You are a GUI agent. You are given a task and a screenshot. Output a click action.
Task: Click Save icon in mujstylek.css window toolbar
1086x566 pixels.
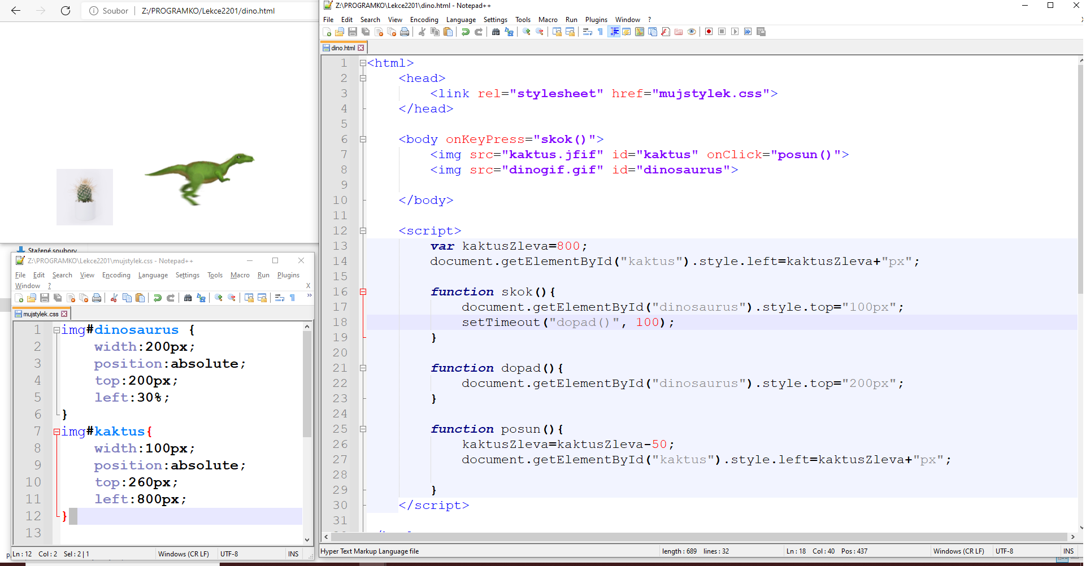pos(45,298)
